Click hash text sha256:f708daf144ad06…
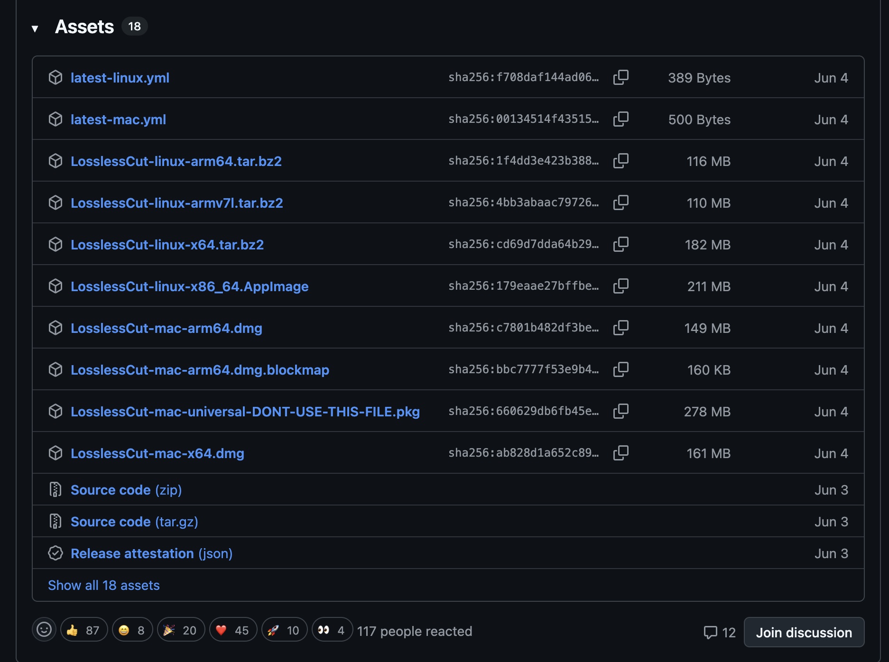The width and height of the screenshot is (889, 662). 524,77
